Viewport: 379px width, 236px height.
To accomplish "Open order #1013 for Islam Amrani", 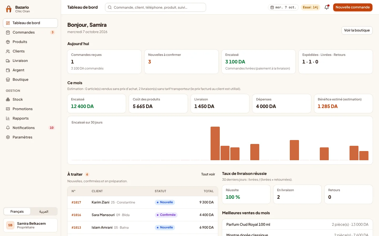I will pyautogui.click(x=143, y=228).
